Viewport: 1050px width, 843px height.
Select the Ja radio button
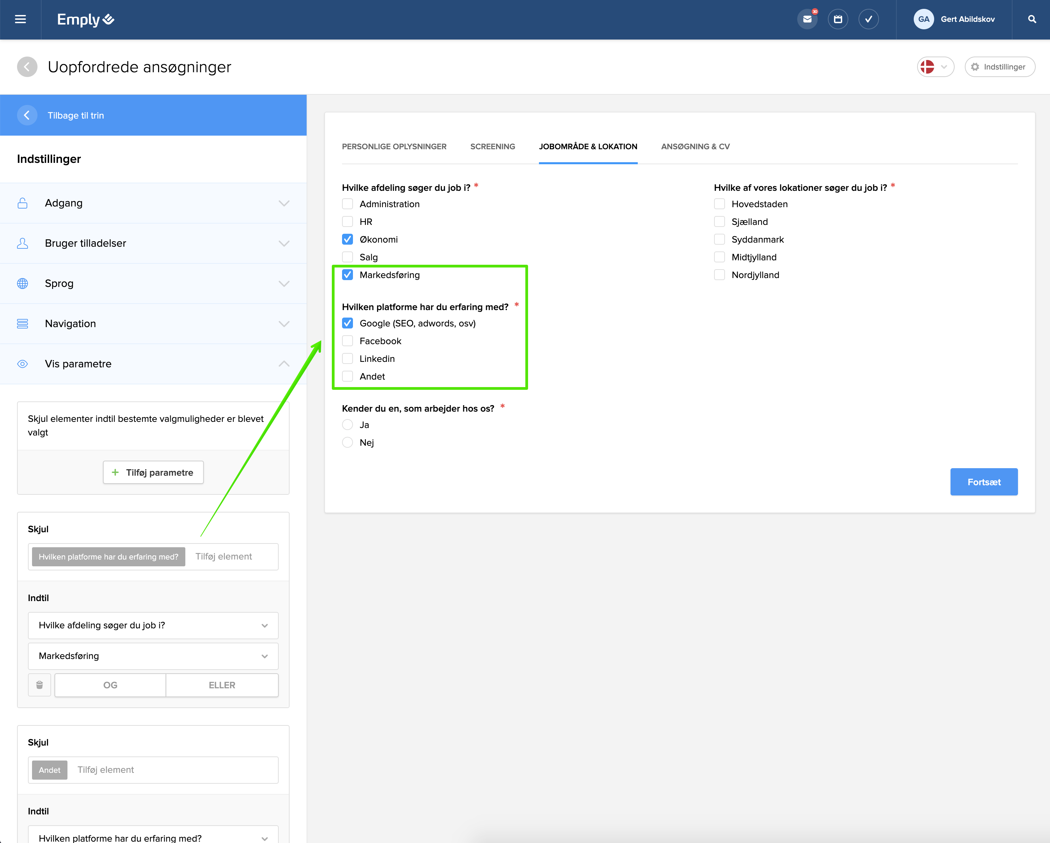click(347, 425)
